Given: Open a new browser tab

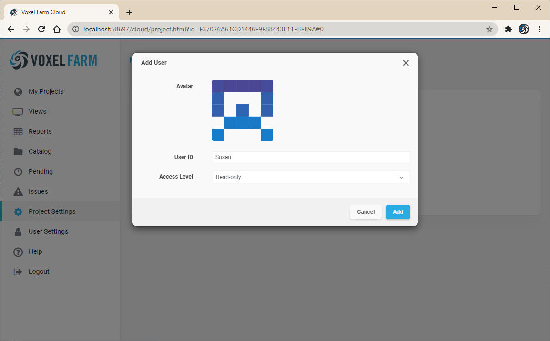Looking at the screenshot, I should coord(129,12).
